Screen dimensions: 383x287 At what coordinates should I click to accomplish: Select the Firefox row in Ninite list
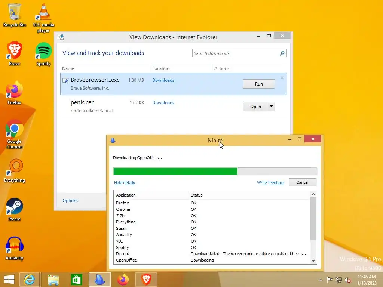[x=212, y=203]
